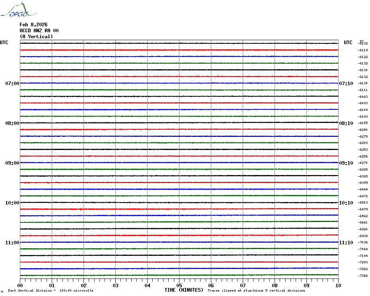Click the 09:10 label on right axis
This screenshot has height=296, width=370.
(x=346, y=163)
